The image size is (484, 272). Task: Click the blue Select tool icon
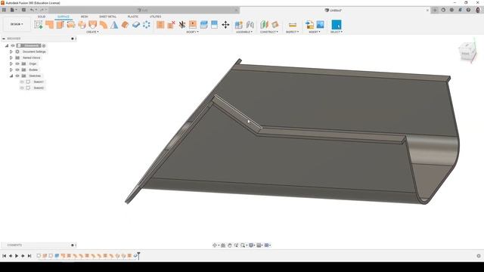[336, 25]
